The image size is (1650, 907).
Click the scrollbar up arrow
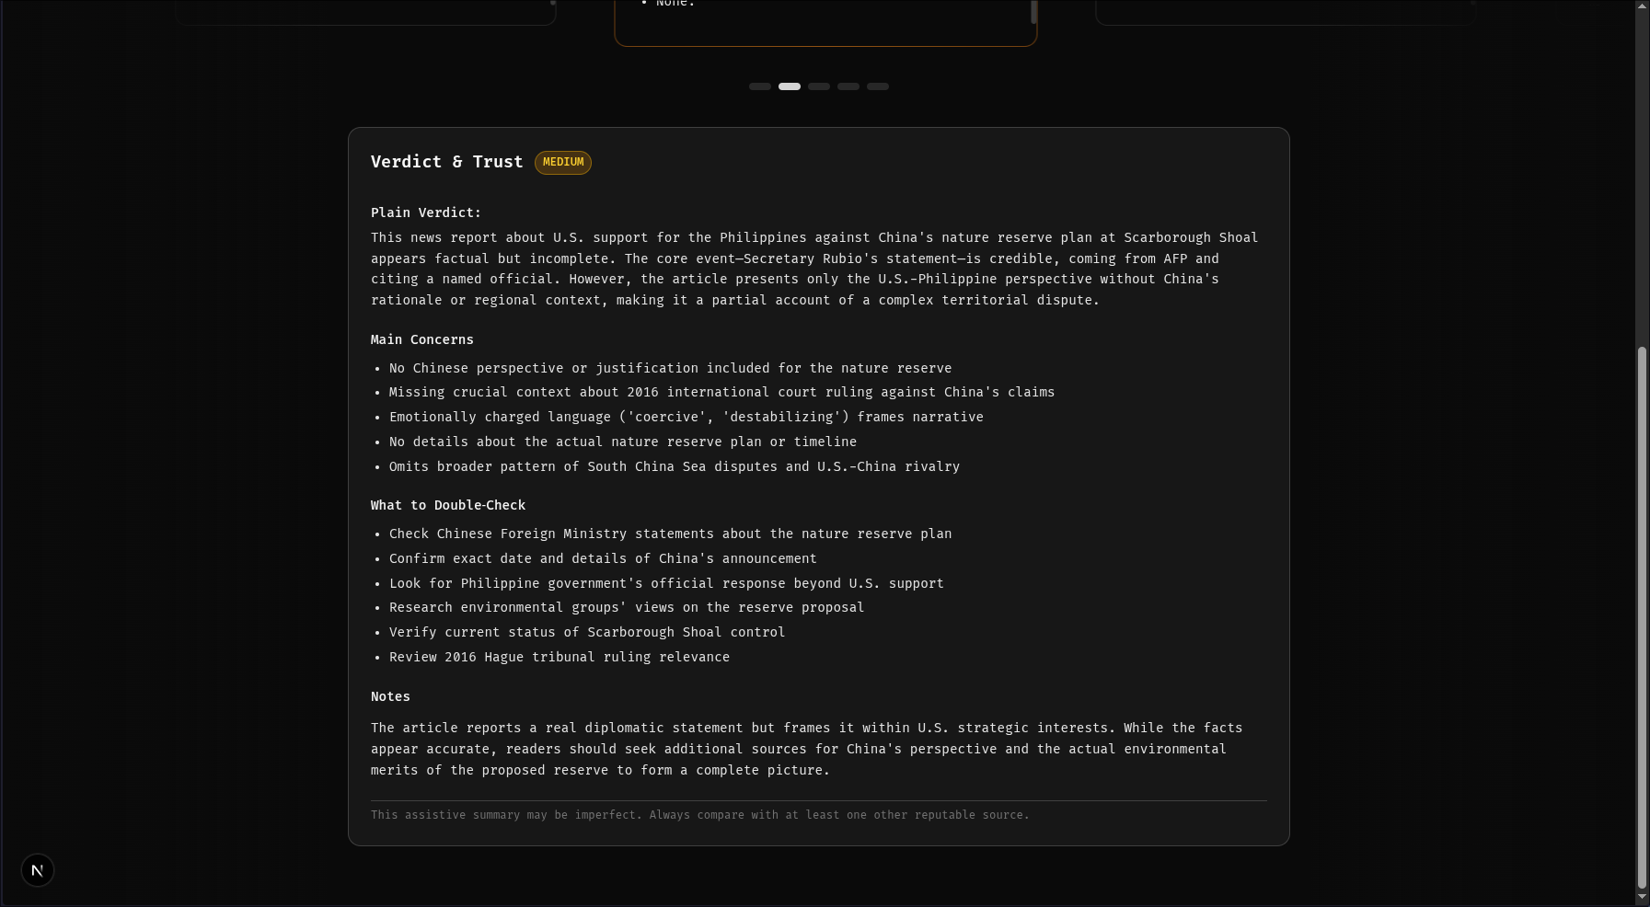1643,6
